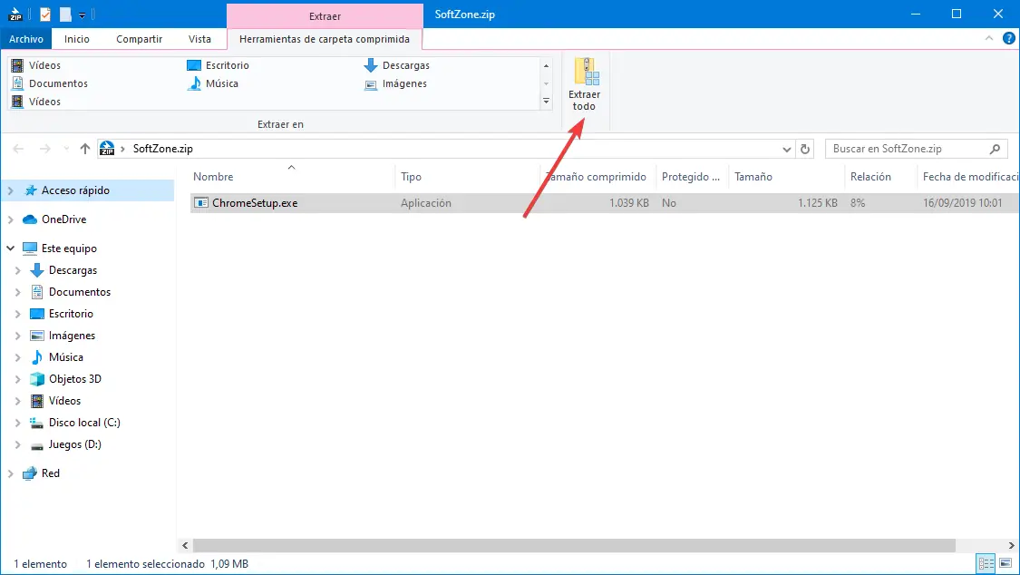The image size is (1020, 575).
Task: Choose Escritorio in the Extraer en gallery
Action: [x=218, y=65]
